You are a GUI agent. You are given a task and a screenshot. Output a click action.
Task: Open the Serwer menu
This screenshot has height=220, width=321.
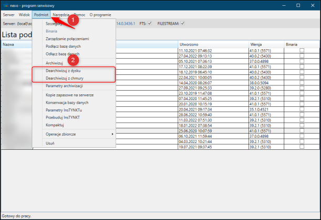coord(8,15)
